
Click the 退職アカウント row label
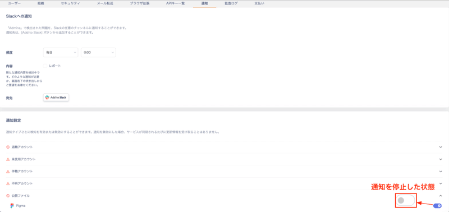point(22,147)
